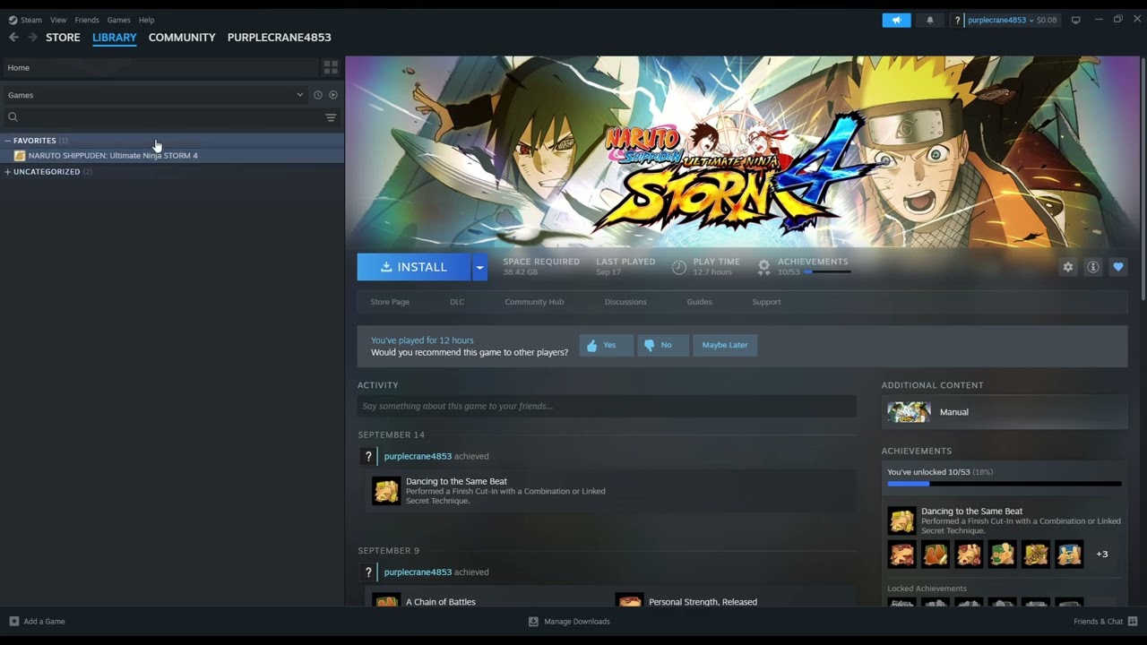
Task: Open the announcements megaphone button
Action: pos(896,20)
